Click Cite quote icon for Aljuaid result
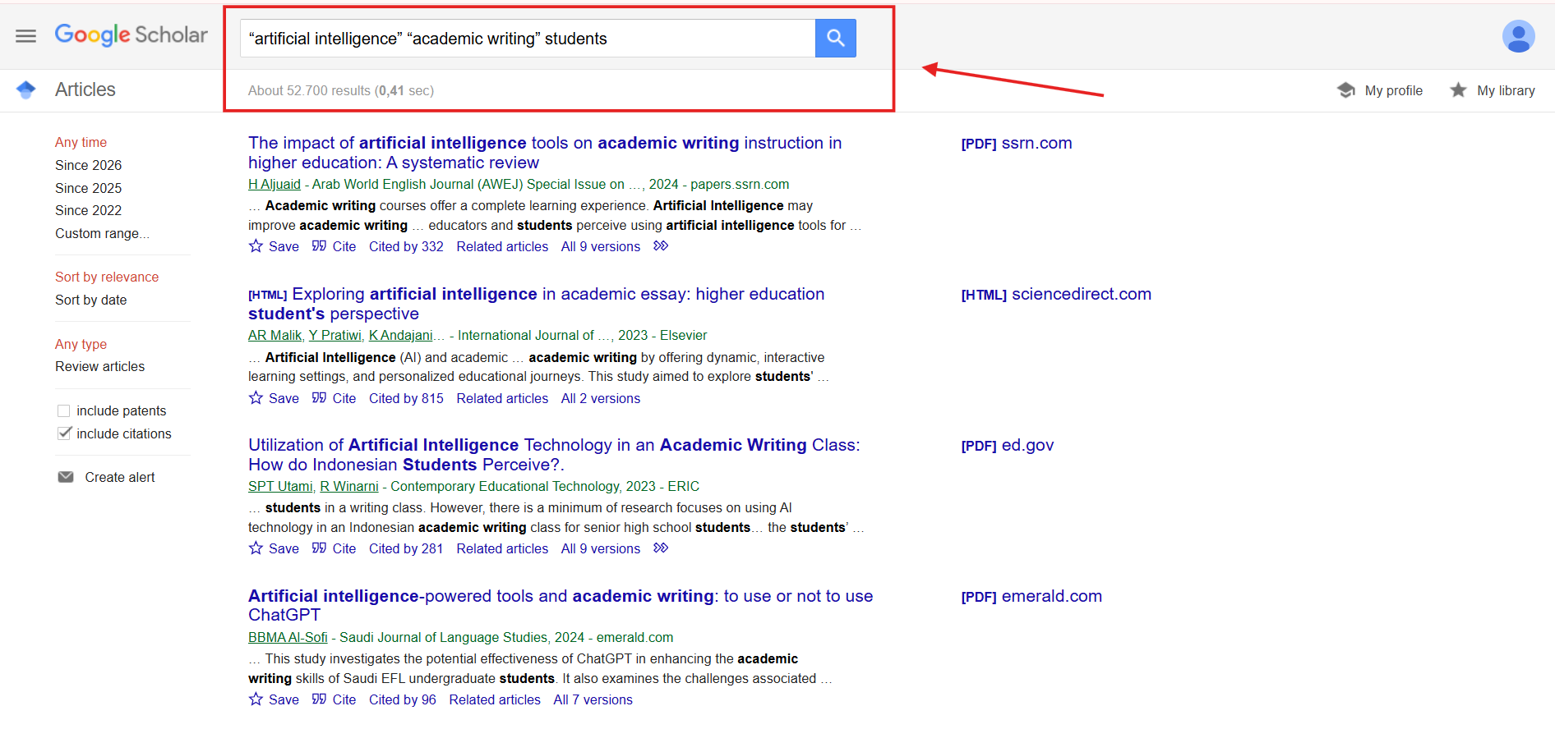This screenshot has height=729, width=1555. pyautogui.click(x=320, y=246)
